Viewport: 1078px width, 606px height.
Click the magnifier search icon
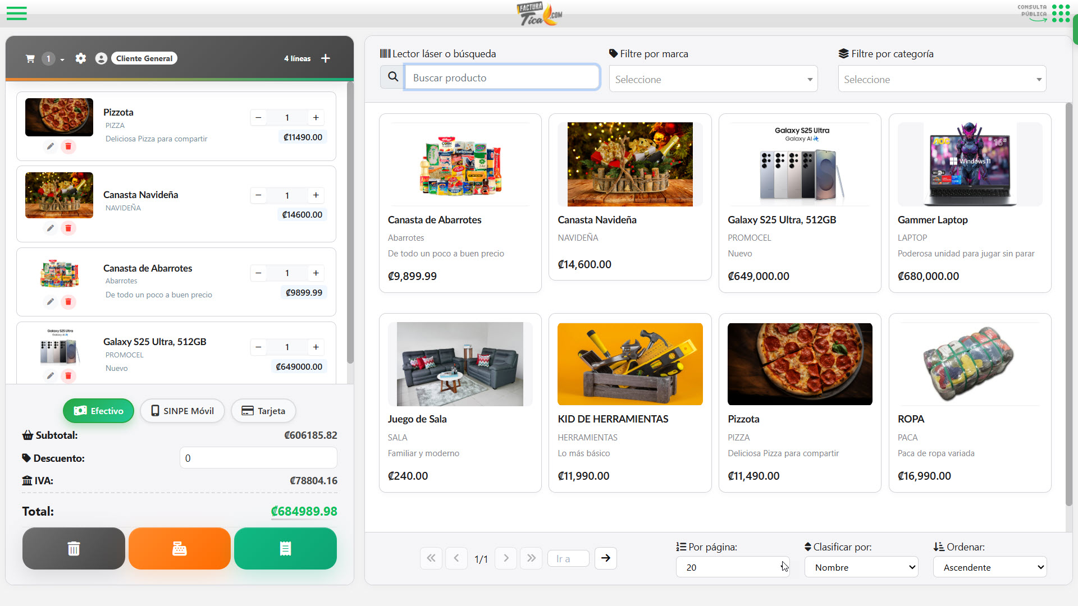pos(393,77)
